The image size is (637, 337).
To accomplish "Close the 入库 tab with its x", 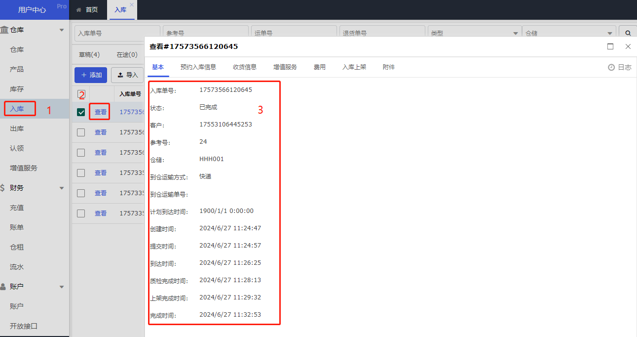I will click(131, 4).
